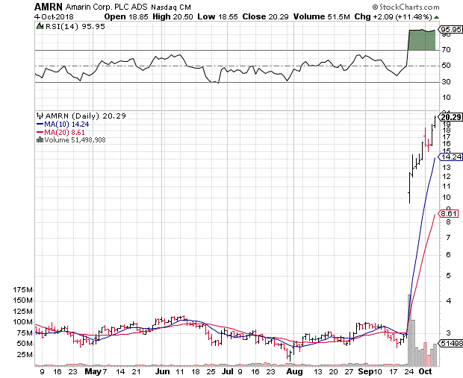Click the Jun label on date axis
Screen dimensions: 463x378
pyautogui.click(x=162, y=371)
